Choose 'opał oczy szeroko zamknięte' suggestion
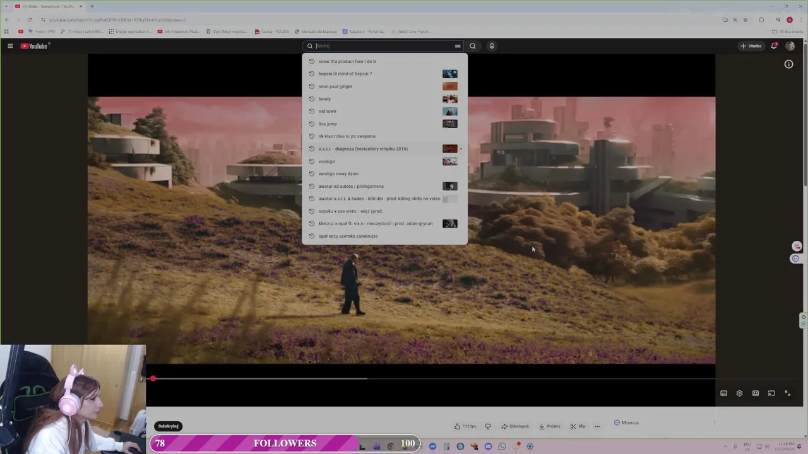Screen dimensions: 808x454 (384, 236)
